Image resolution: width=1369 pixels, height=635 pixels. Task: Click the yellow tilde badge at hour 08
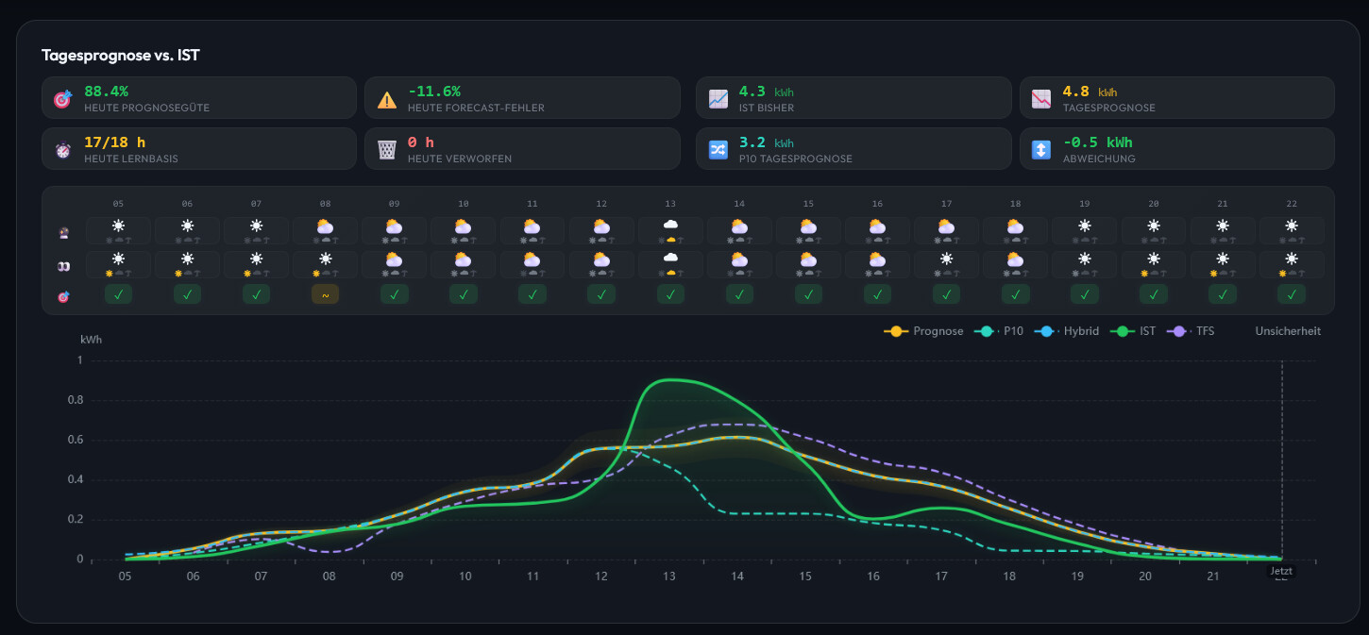(325, 294)
